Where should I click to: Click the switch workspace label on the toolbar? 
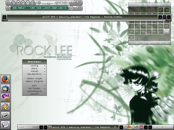tap(28, 127)
